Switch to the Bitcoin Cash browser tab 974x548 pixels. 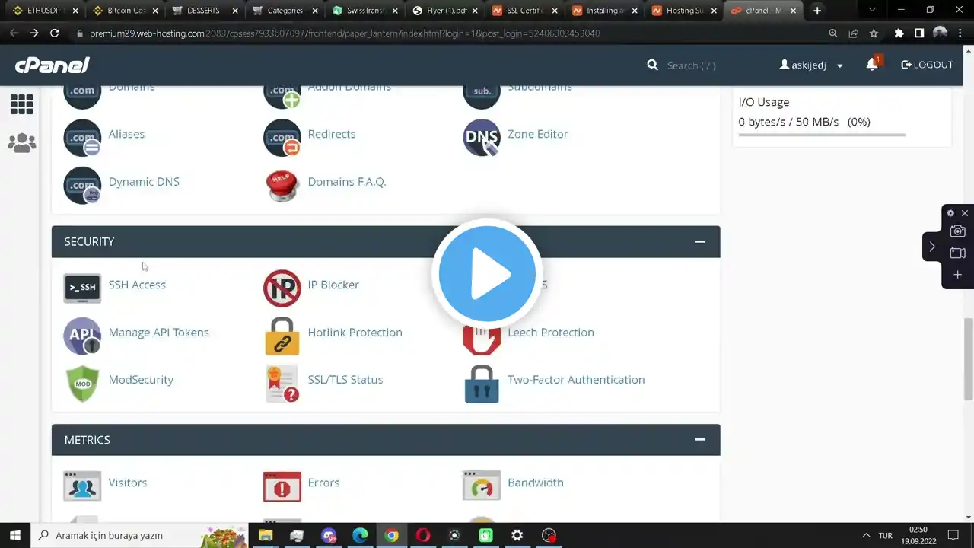coord(123,11)
